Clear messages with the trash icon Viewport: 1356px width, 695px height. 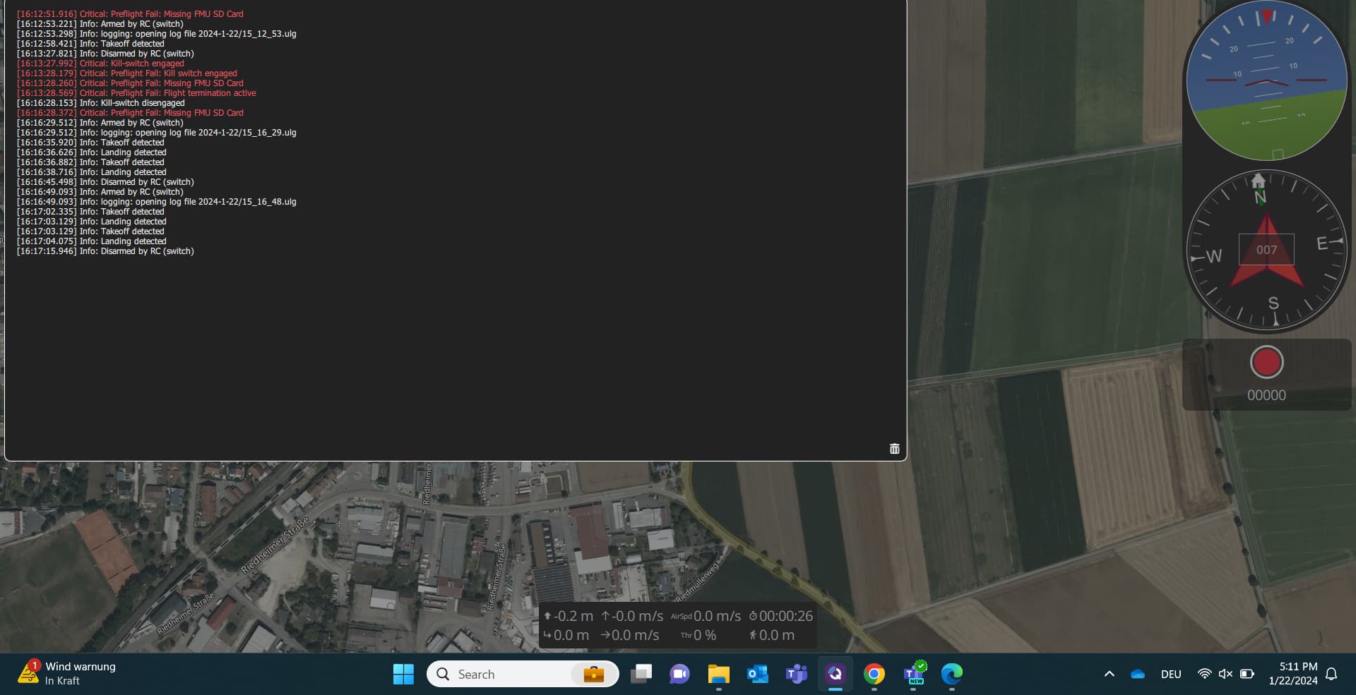point(894,449)
